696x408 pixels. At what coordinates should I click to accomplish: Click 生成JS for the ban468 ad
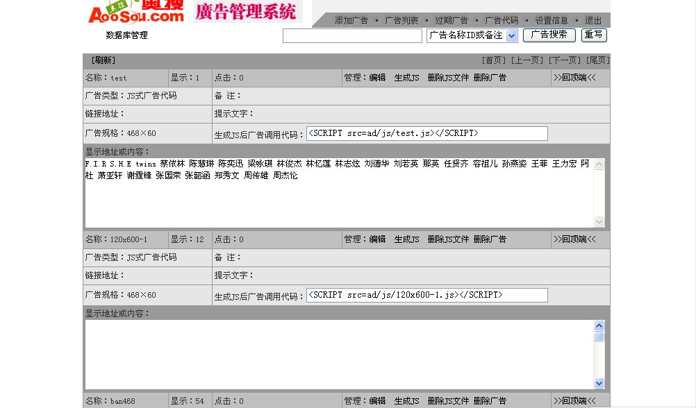pos(406,401)
